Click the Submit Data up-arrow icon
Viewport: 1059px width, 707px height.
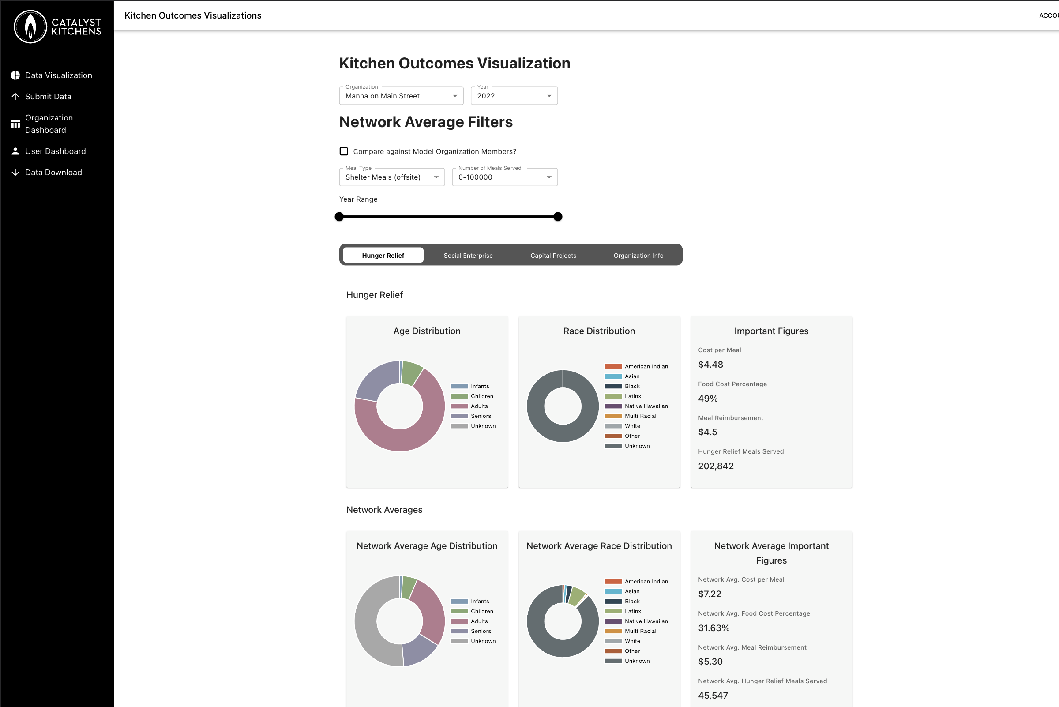[15, 97]
